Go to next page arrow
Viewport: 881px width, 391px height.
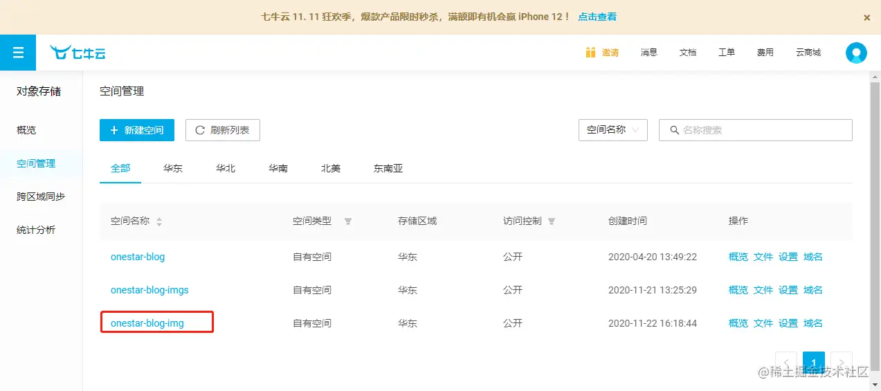pyautogui.click(x=842, y=363)
